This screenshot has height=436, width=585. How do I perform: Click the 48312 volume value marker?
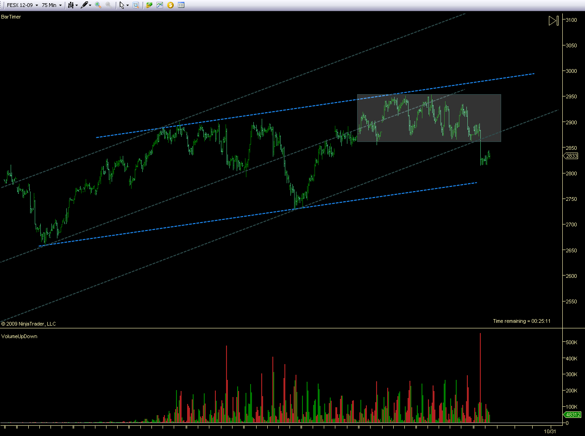coord(572,415)
